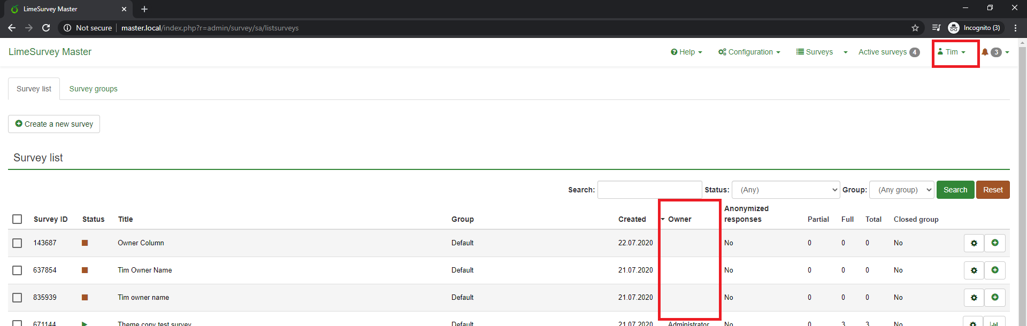Viewport: 1027px width, 326px height.
Task: Tick the checkbox for survey 637854
Action: (x=17, y=270)
